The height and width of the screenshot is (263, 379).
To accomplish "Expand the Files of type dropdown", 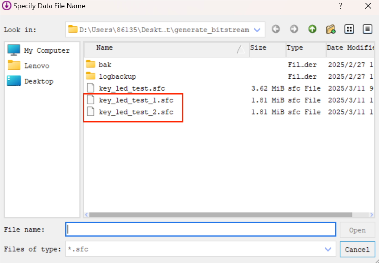I will click(328, 249).
